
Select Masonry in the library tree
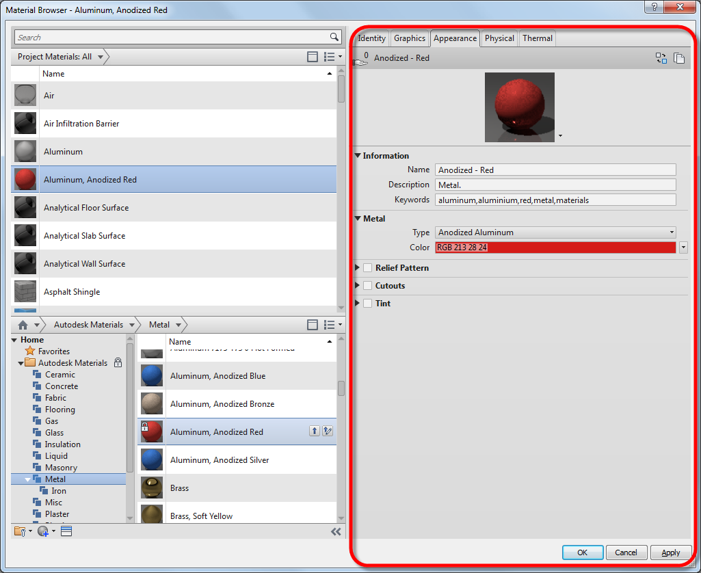(61, 468)
